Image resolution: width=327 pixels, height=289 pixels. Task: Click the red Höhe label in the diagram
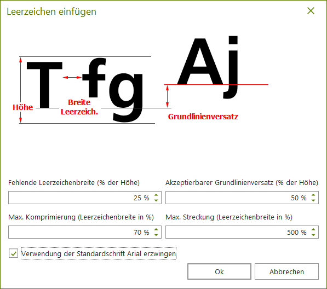[x=23, y=107]
